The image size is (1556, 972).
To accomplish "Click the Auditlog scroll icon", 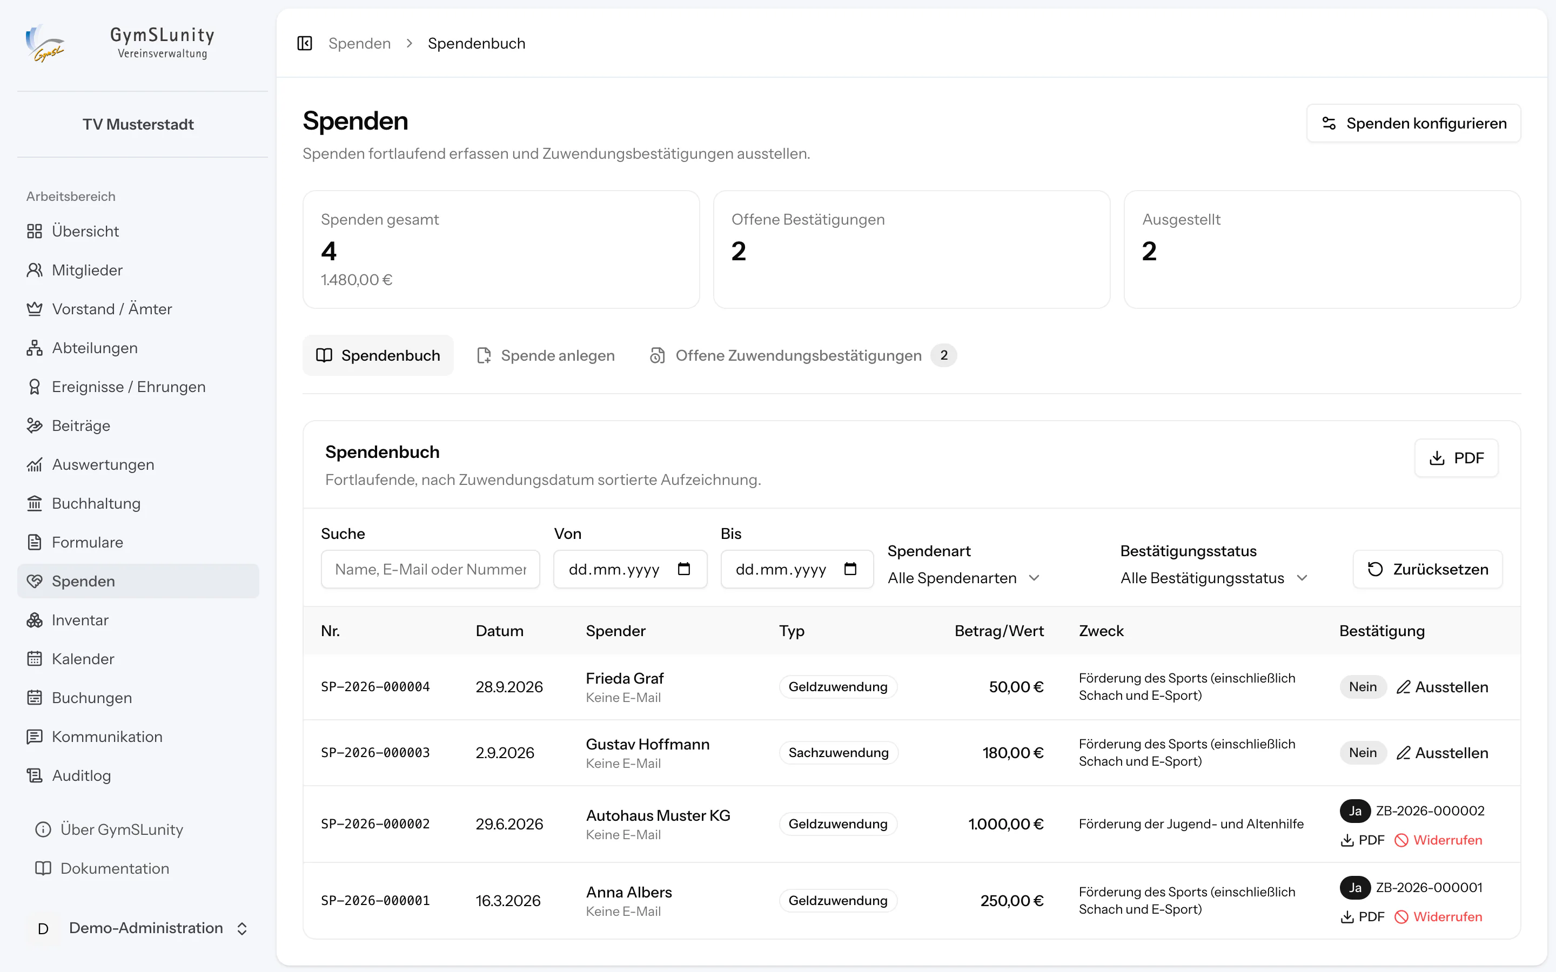I will [35, 775].
